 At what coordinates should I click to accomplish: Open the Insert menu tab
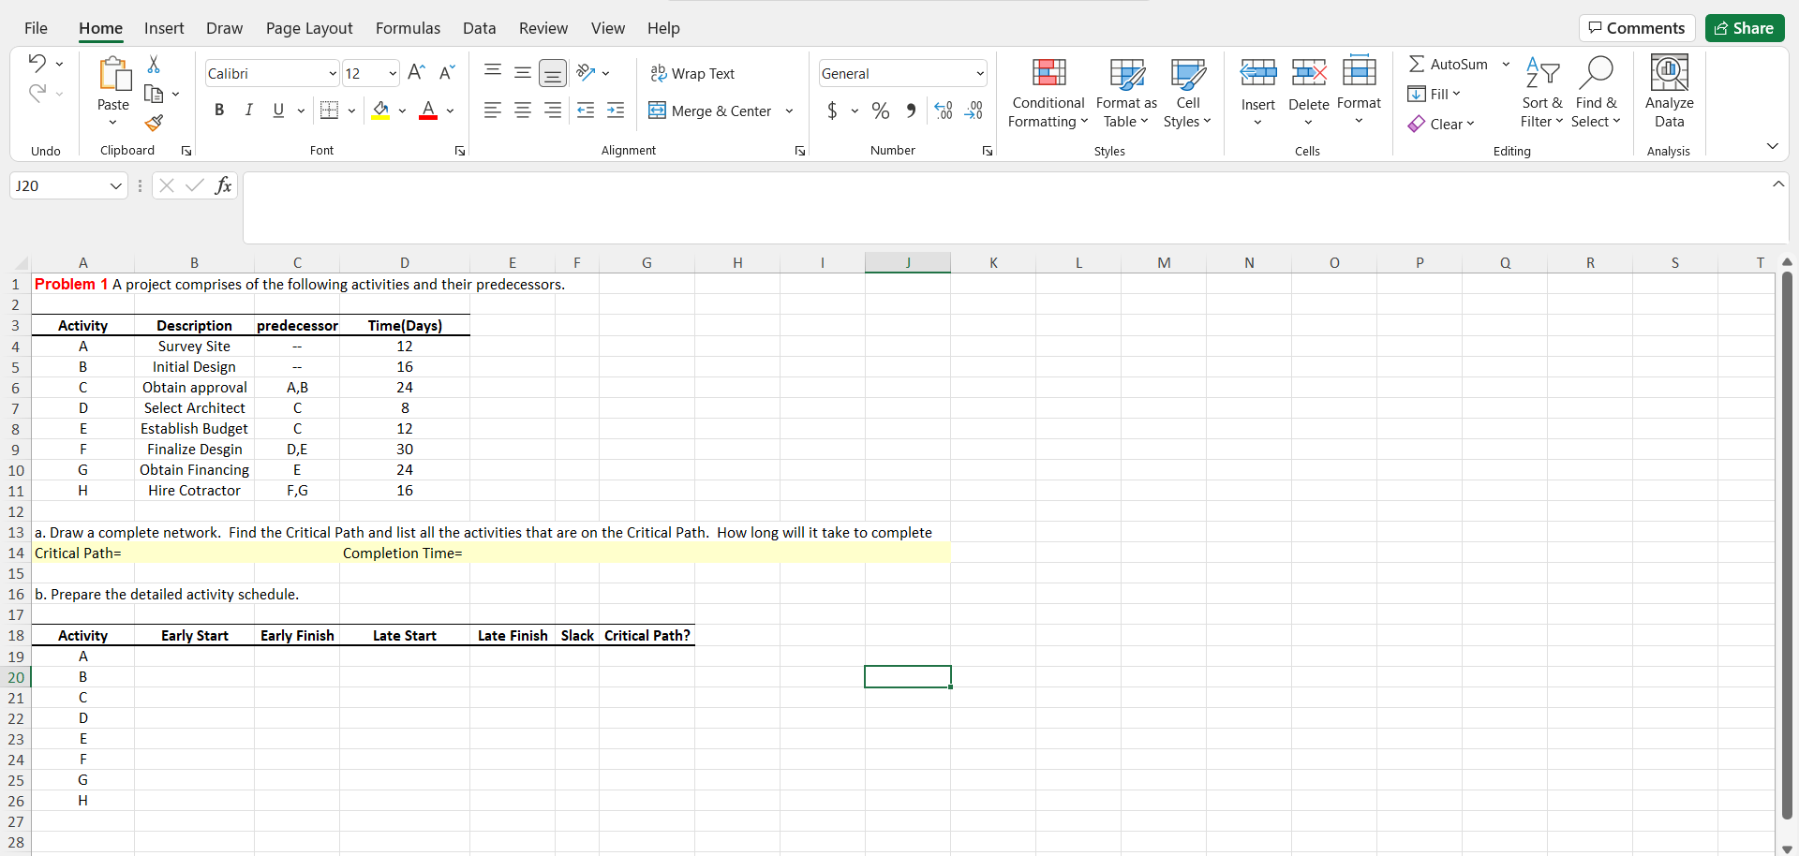click(164, 28)
